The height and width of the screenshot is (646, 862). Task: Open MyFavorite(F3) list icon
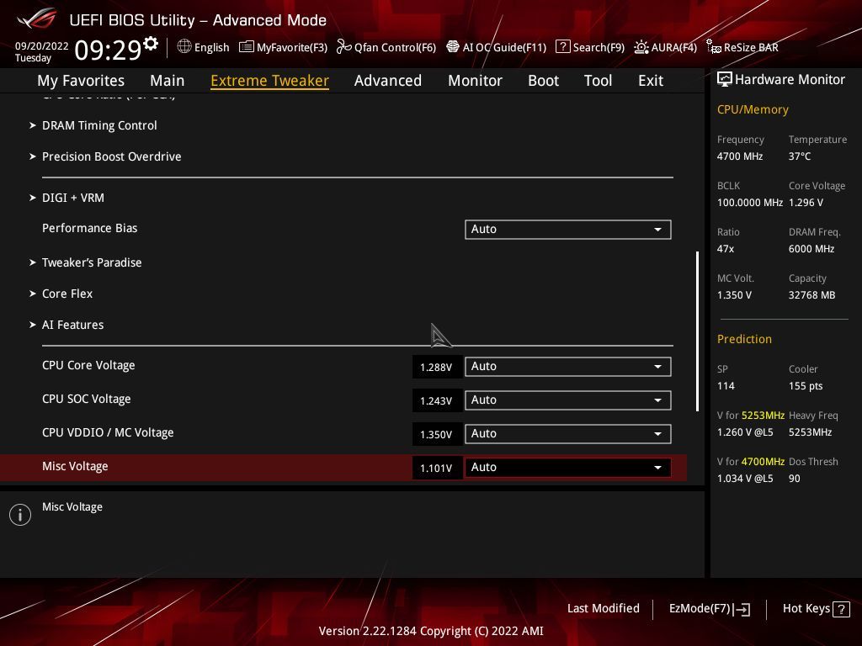[247, 47]
